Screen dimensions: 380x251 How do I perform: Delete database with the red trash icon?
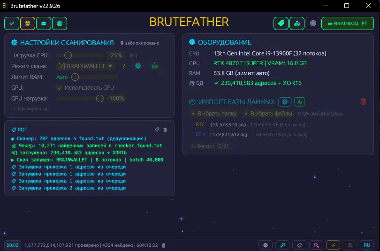[363, 101]
